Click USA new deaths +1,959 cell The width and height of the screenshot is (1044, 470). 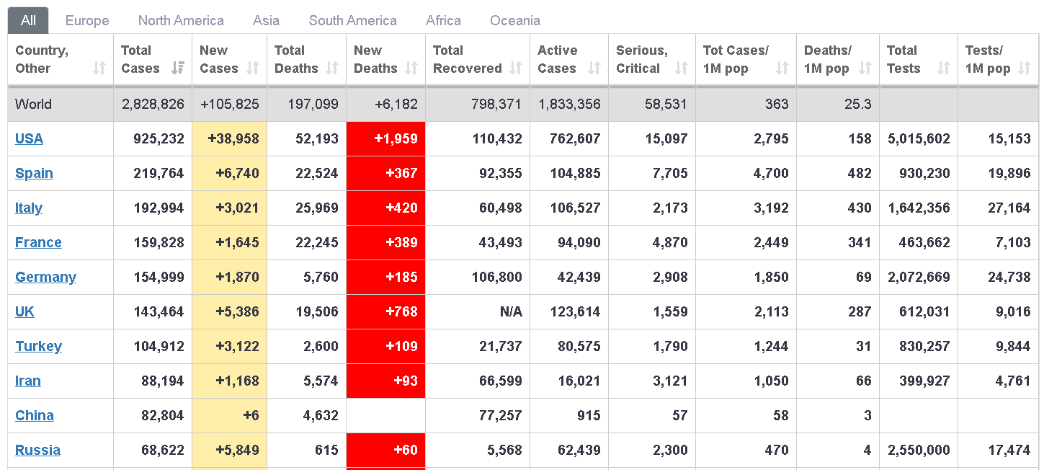pos(385,138)
